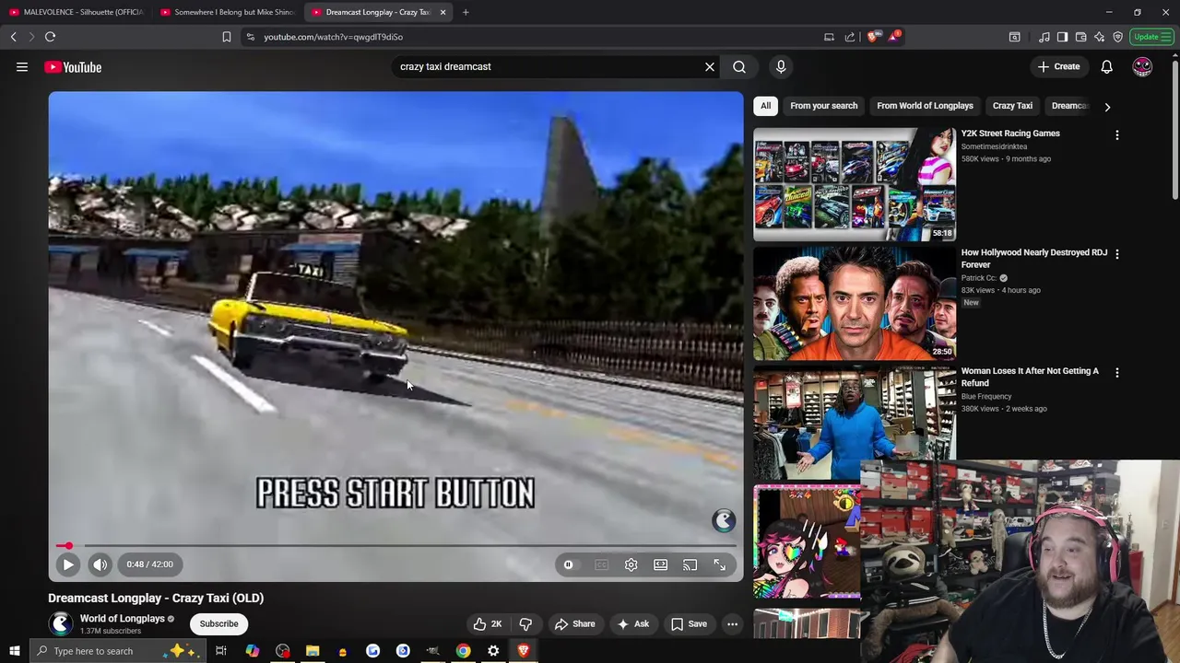Subscribe to World of Longplays
Screen dimensions: 1180x663
(x=219, y=624)
